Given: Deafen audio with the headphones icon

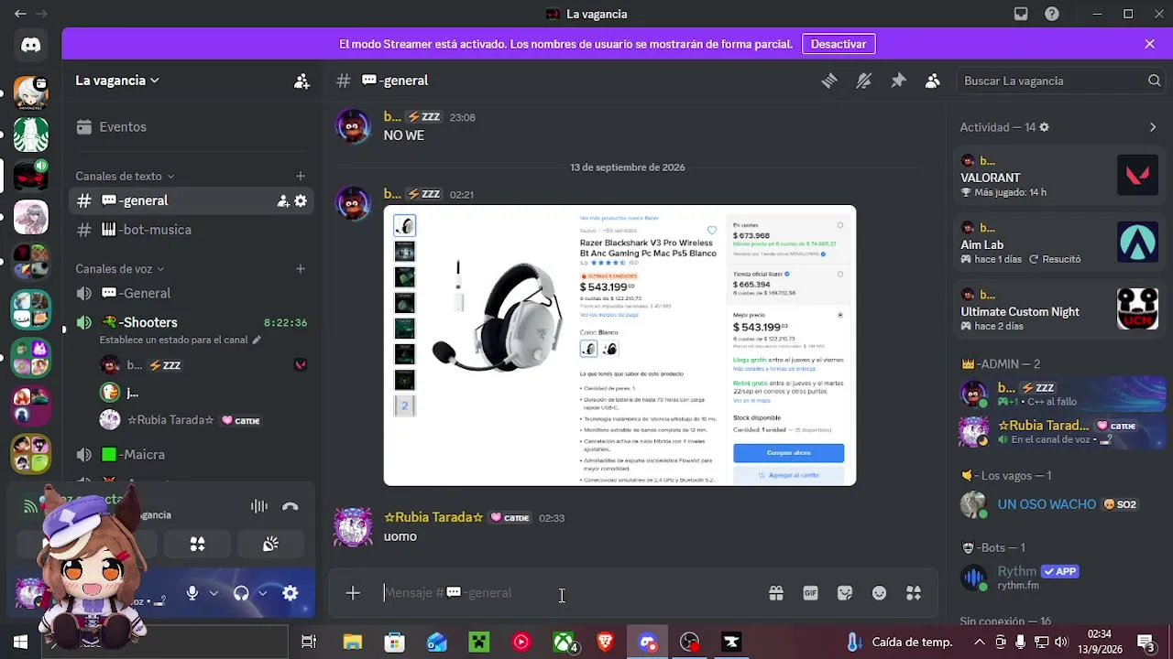Looking at the screenshot, I should 241,593.
